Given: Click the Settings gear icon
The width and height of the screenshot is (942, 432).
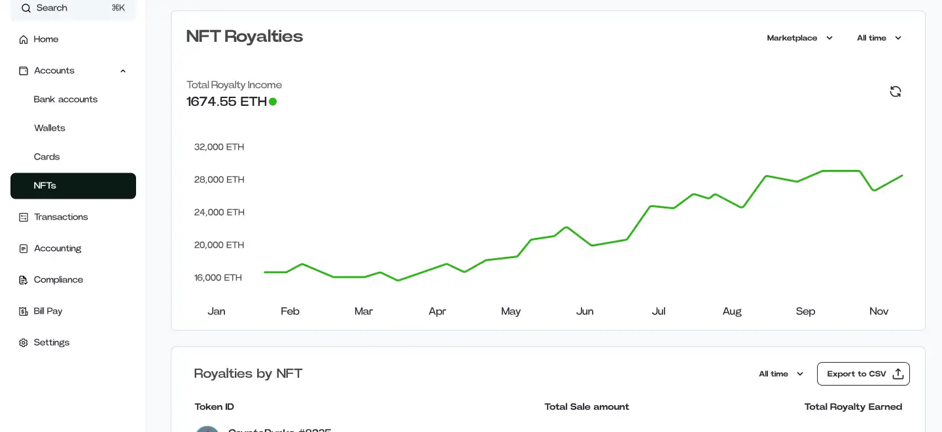Looking at the screenshot, I should (24, 342).
